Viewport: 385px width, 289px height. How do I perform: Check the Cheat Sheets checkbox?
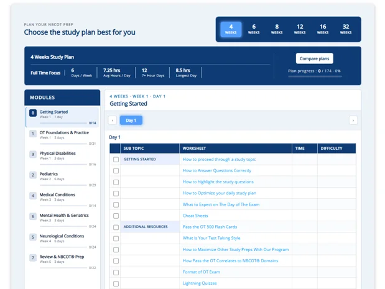(116, 216)
